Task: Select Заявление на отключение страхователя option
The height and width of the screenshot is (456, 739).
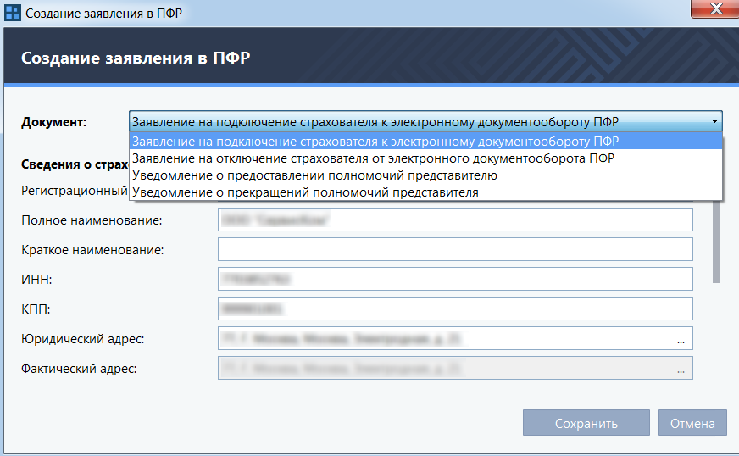Action: [x=425, y=158]
